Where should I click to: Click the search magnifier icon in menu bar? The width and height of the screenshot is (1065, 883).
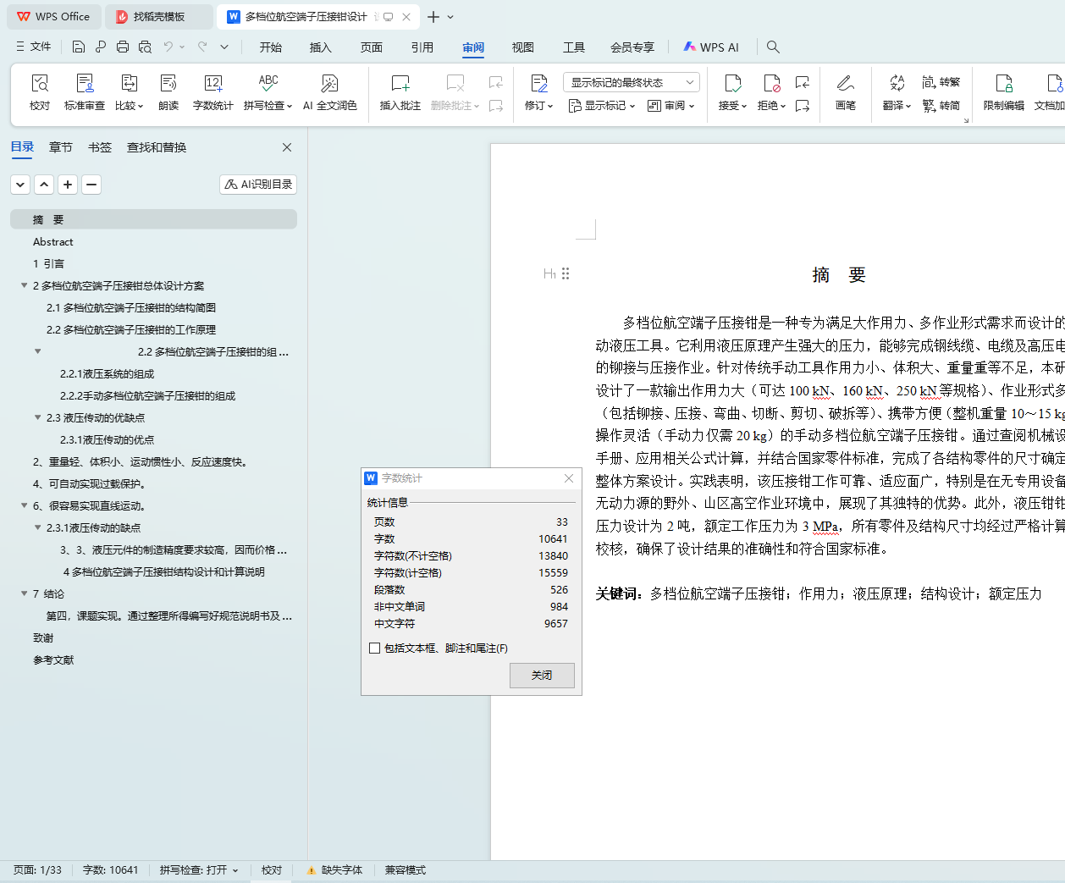tap(773, 47)
